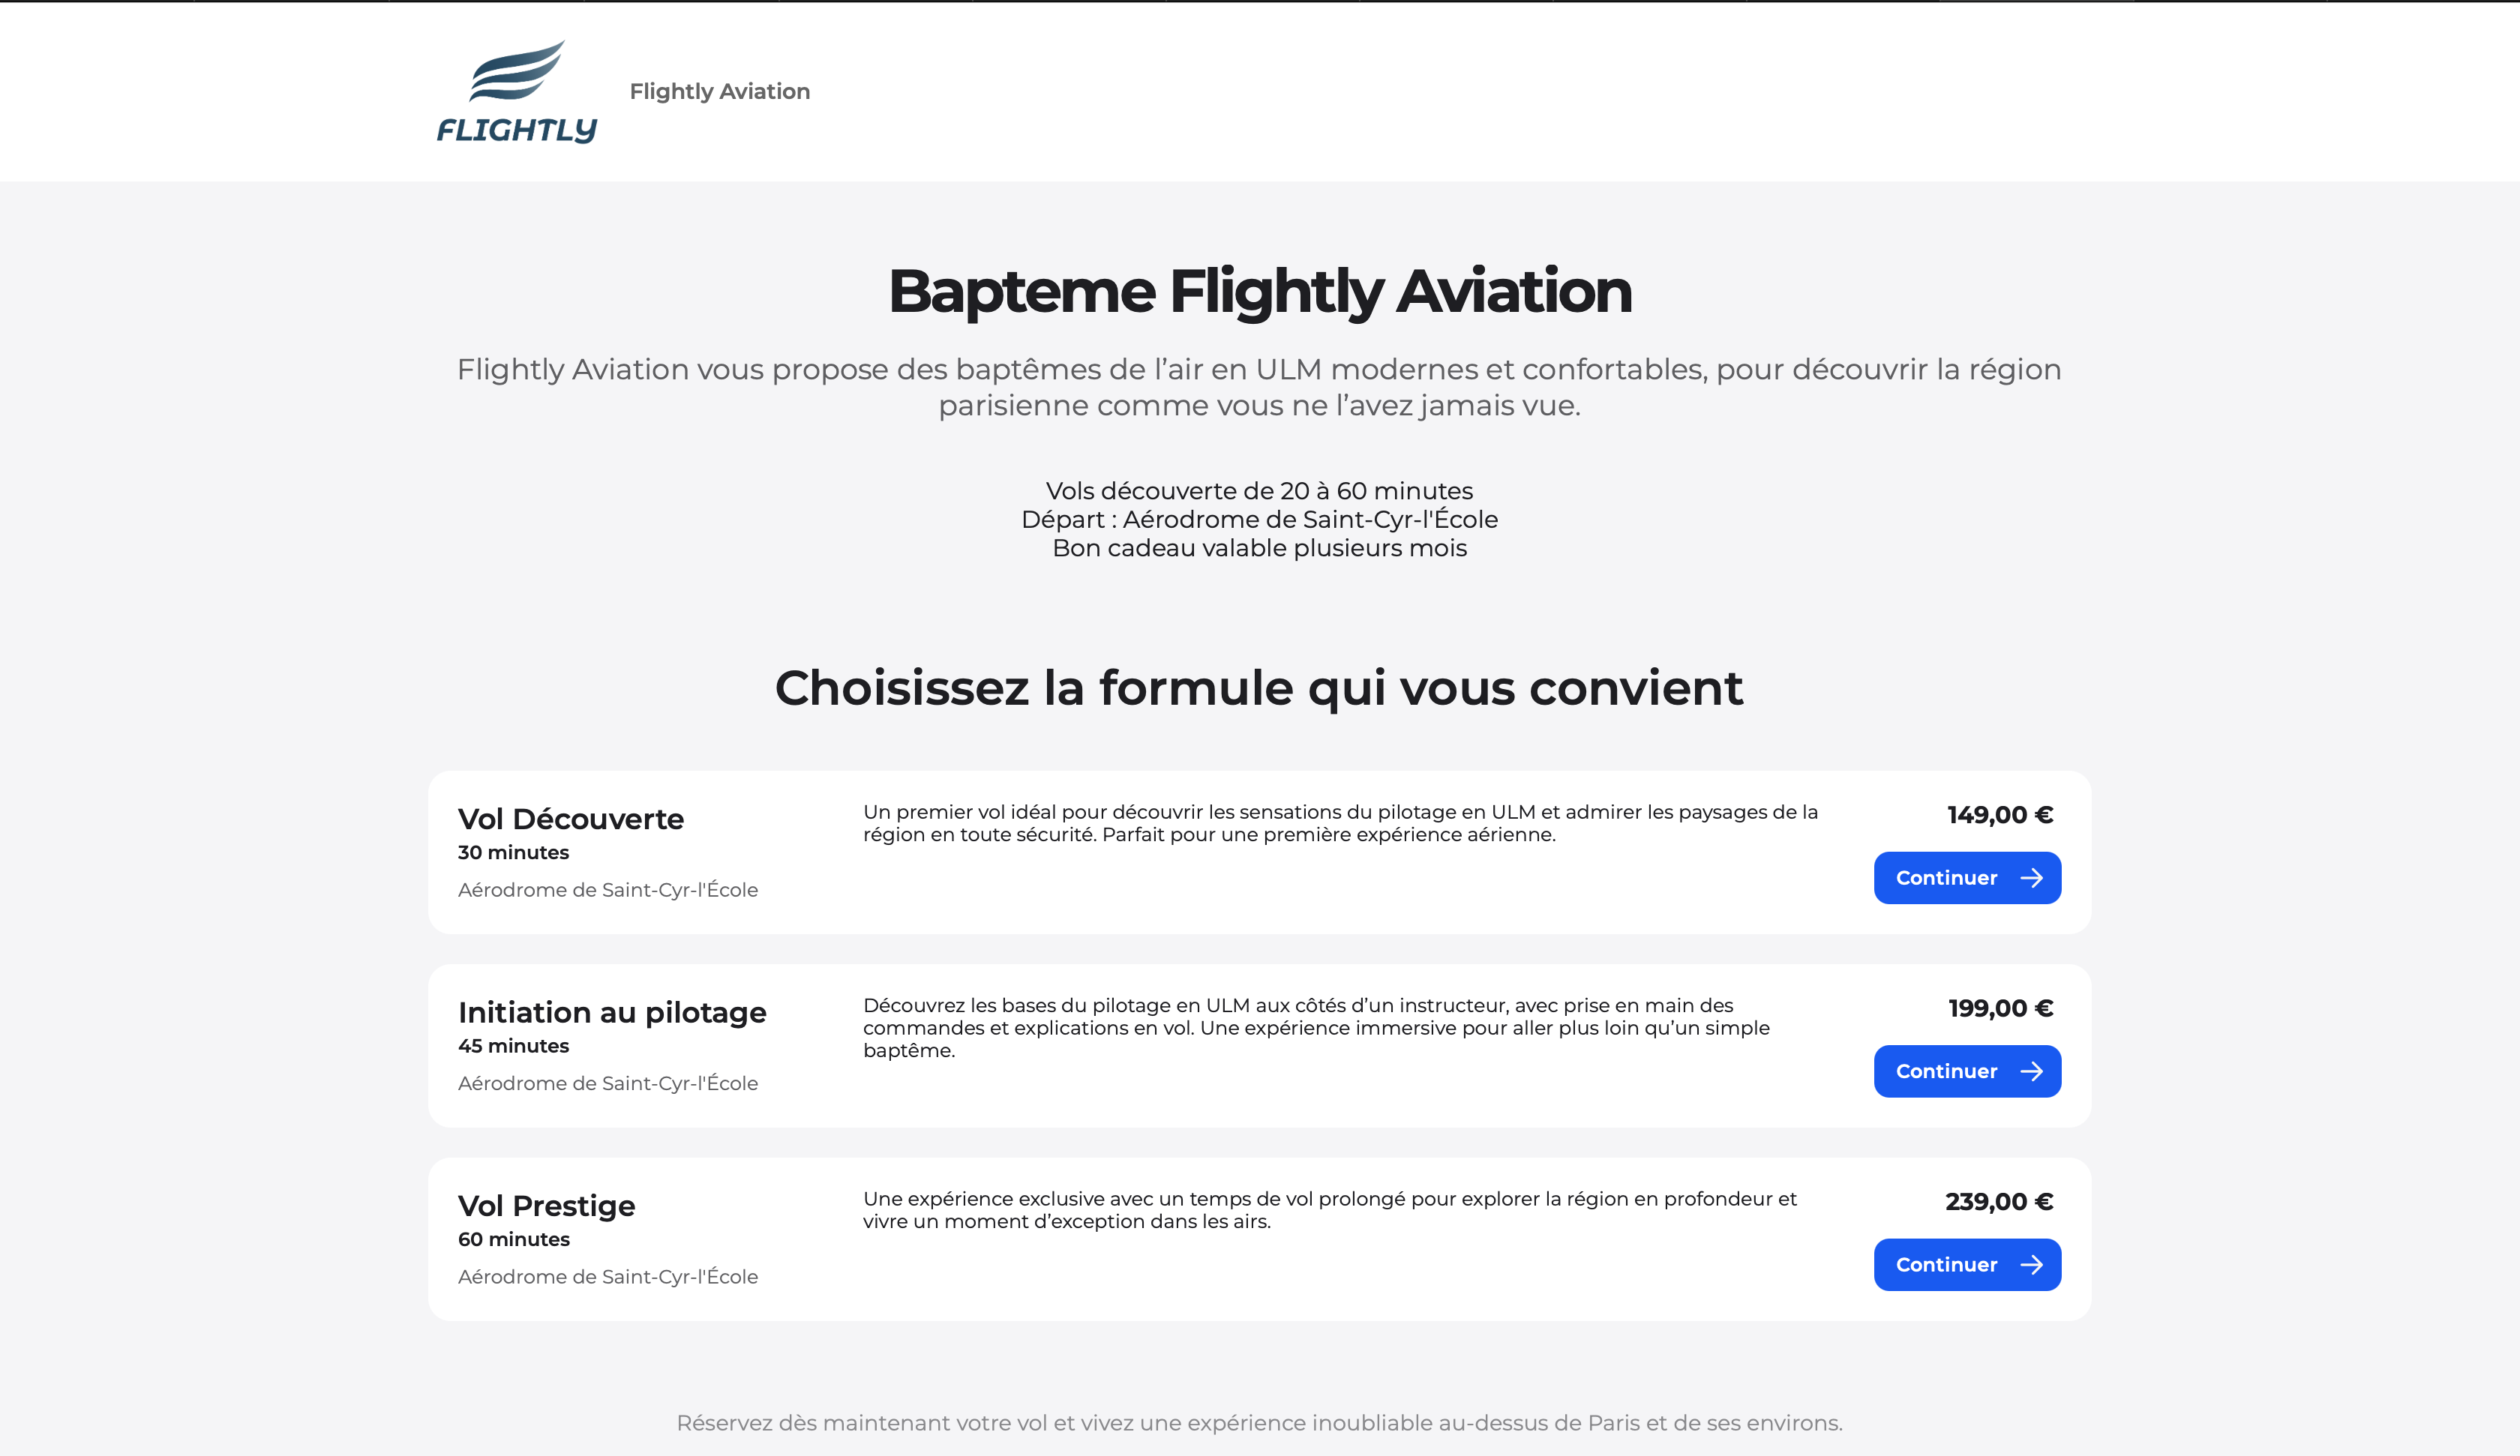2520x1456 pixels.
Task: Click the Réservez dès maintenant footer text
Action: point(1259,1423)
